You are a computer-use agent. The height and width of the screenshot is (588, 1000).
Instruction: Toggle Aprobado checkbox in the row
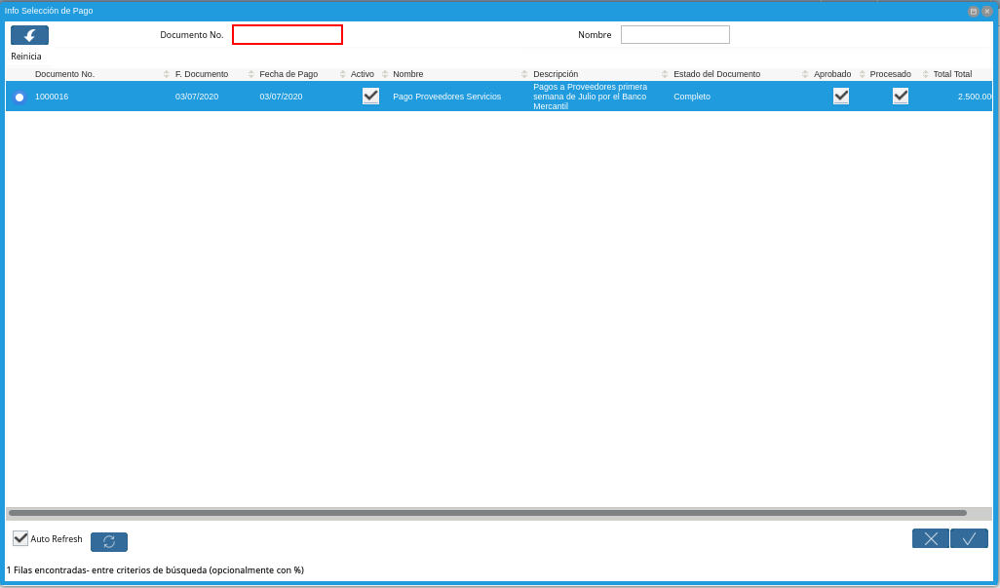tap(841, 96)
